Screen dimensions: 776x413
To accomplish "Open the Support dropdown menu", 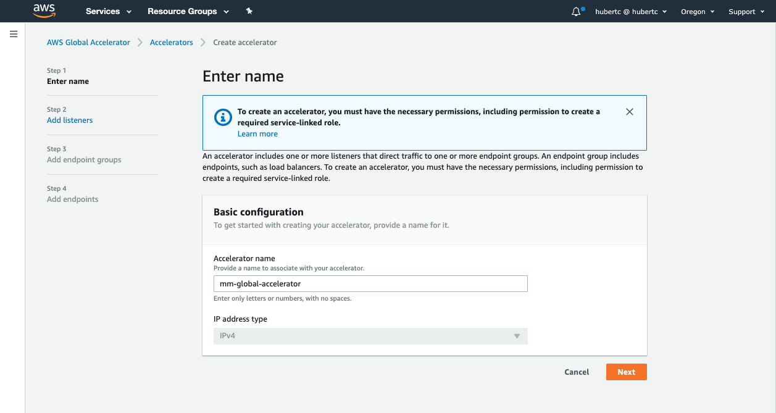I will pyautogui.click(x=746, y=11).
